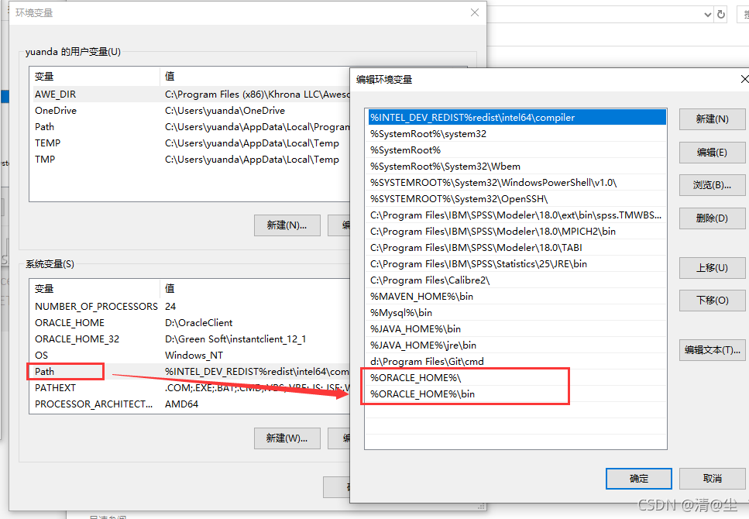Cancel with the 取消 button
Screen dimensions: 749x519
tap(712, 479)
